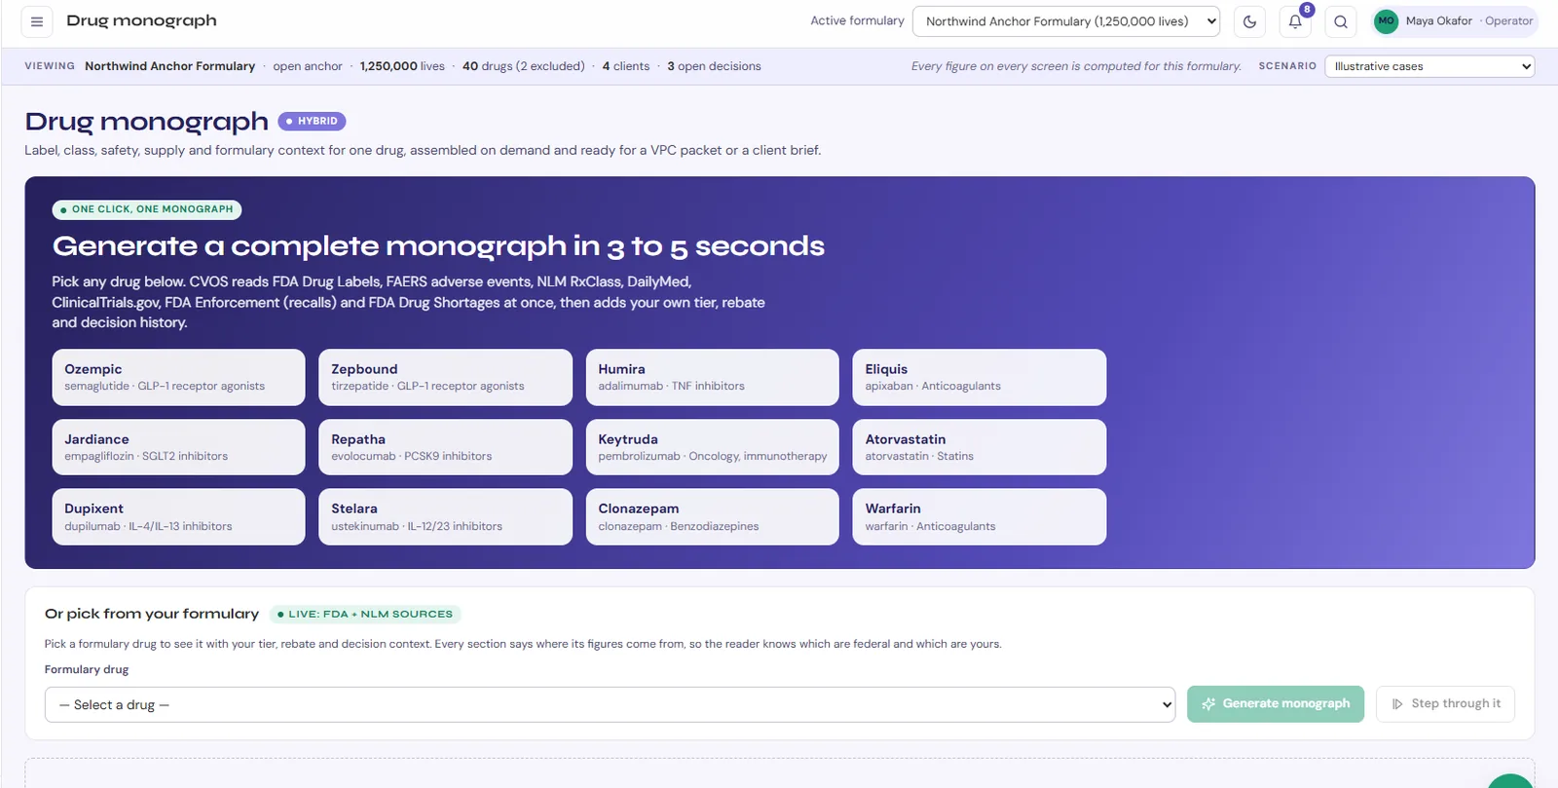Select the Eliquis apixaban card
The height and width of the screenshot is (788, 1558).
click(x=979, y=377)
